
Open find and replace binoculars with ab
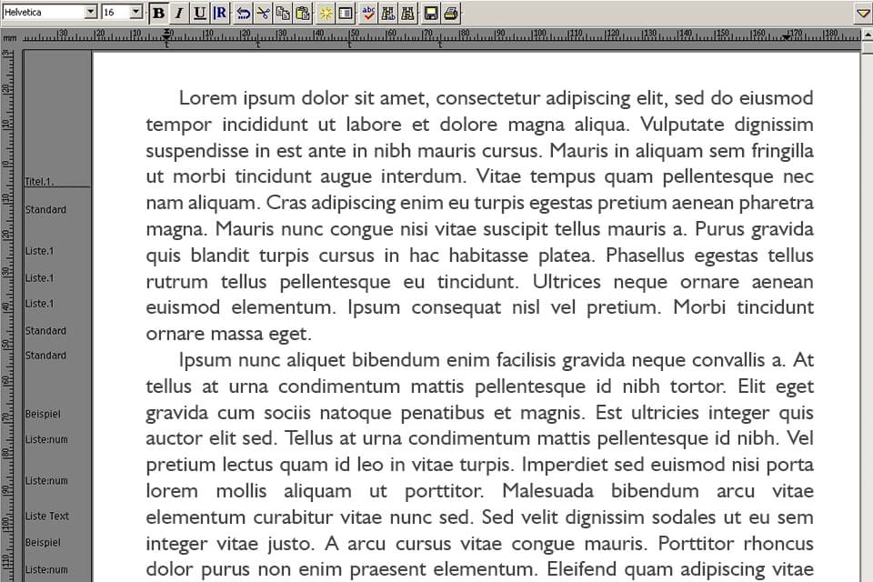(x=388, y=13)
